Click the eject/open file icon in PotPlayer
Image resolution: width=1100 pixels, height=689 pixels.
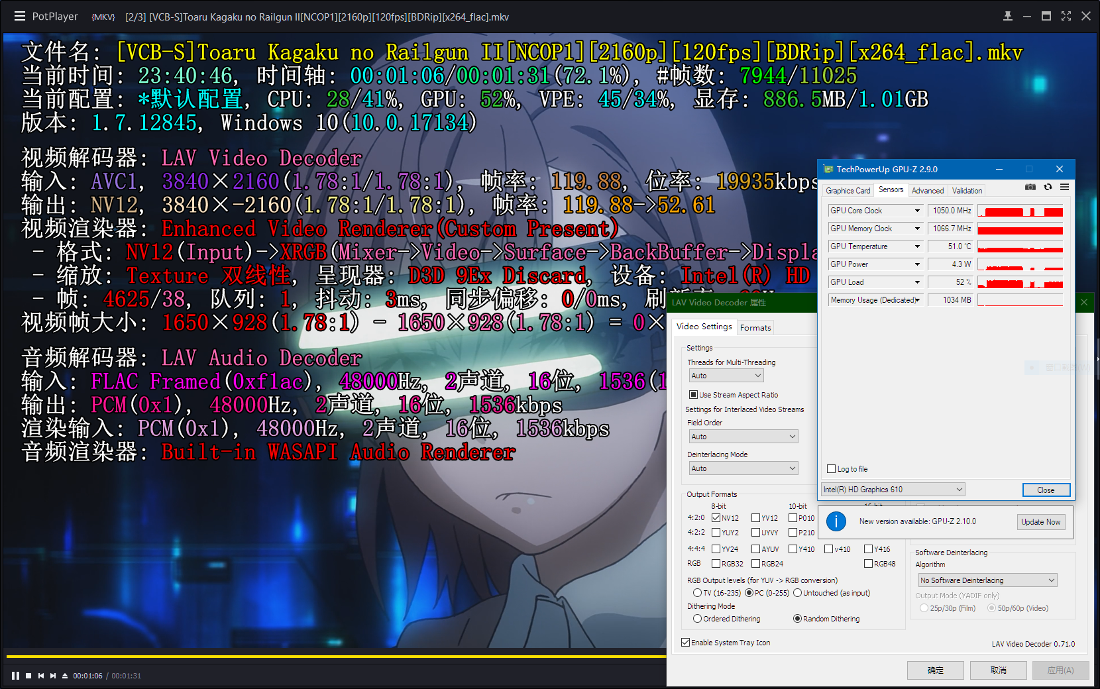click(x=65, y=676)
